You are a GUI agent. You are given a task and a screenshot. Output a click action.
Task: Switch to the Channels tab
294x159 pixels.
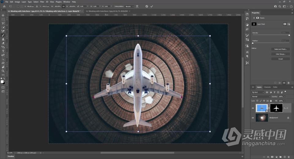pyautogui.click(x=267, y=87)
